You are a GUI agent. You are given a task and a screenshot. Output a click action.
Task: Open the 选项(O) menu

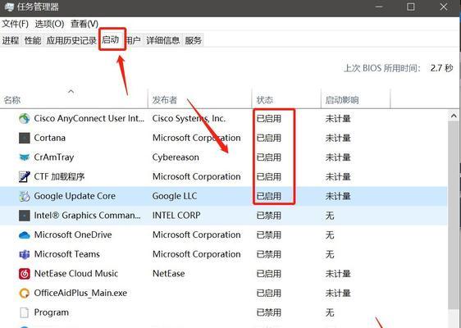49,24
